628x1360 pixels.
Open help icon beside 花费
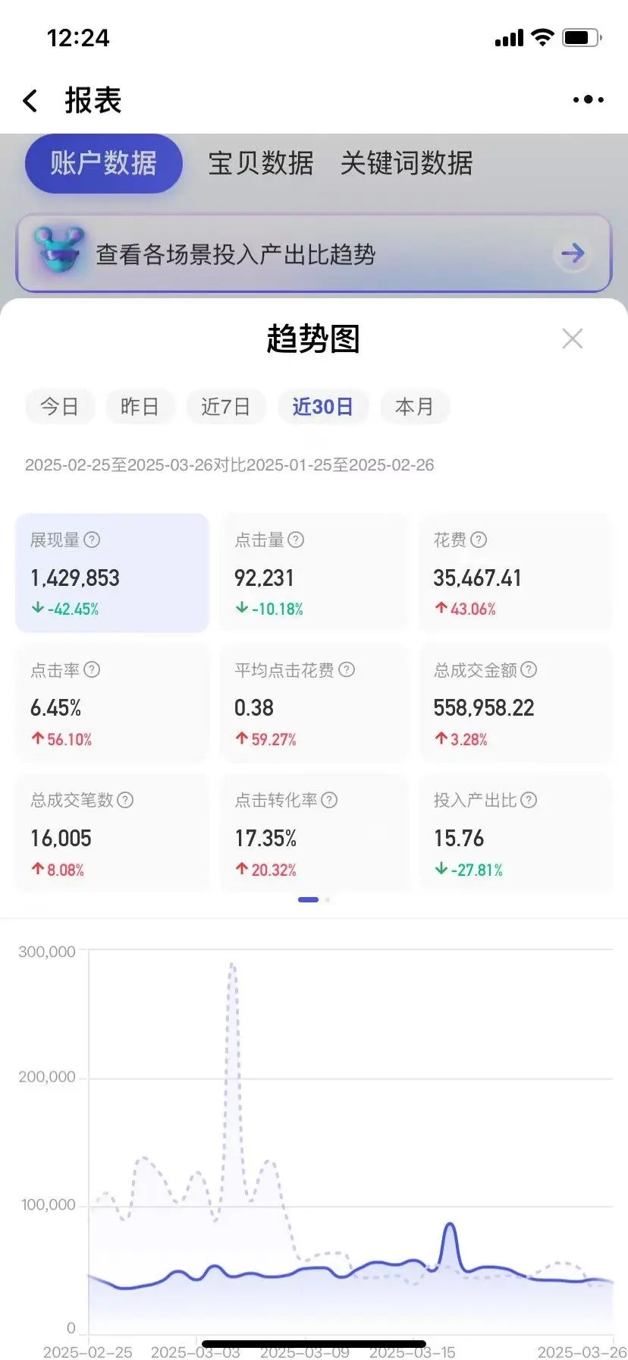click(479, 540)
